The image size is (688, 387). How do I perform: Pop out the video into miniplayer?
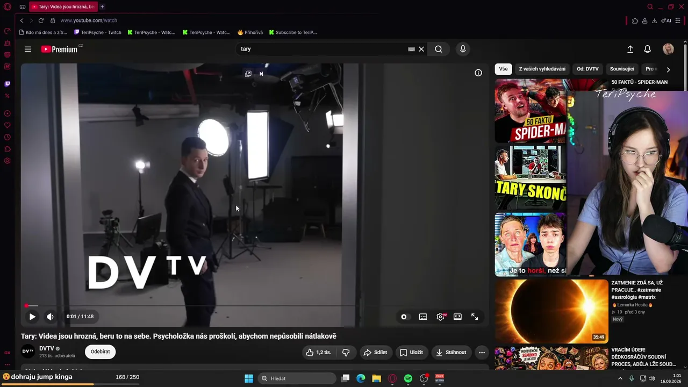point(248,74)
